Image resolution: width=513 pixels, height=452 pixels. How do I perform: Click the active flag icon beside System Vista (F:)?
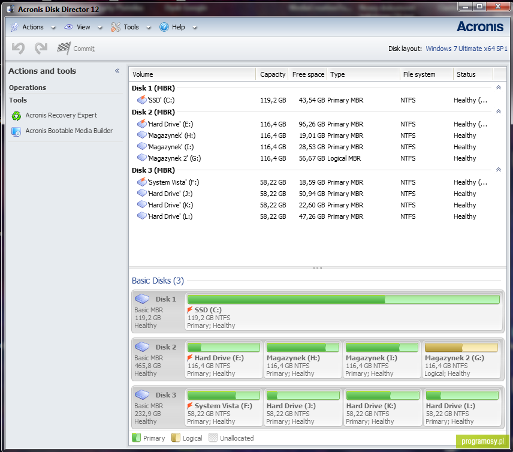pos(190,406)
